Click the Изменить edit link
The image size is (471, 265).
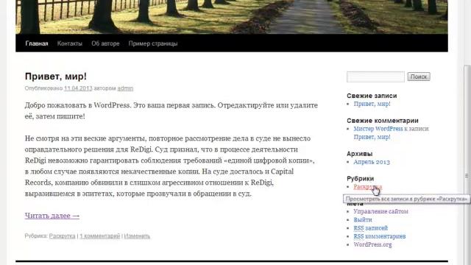click(x=137, y=236)
